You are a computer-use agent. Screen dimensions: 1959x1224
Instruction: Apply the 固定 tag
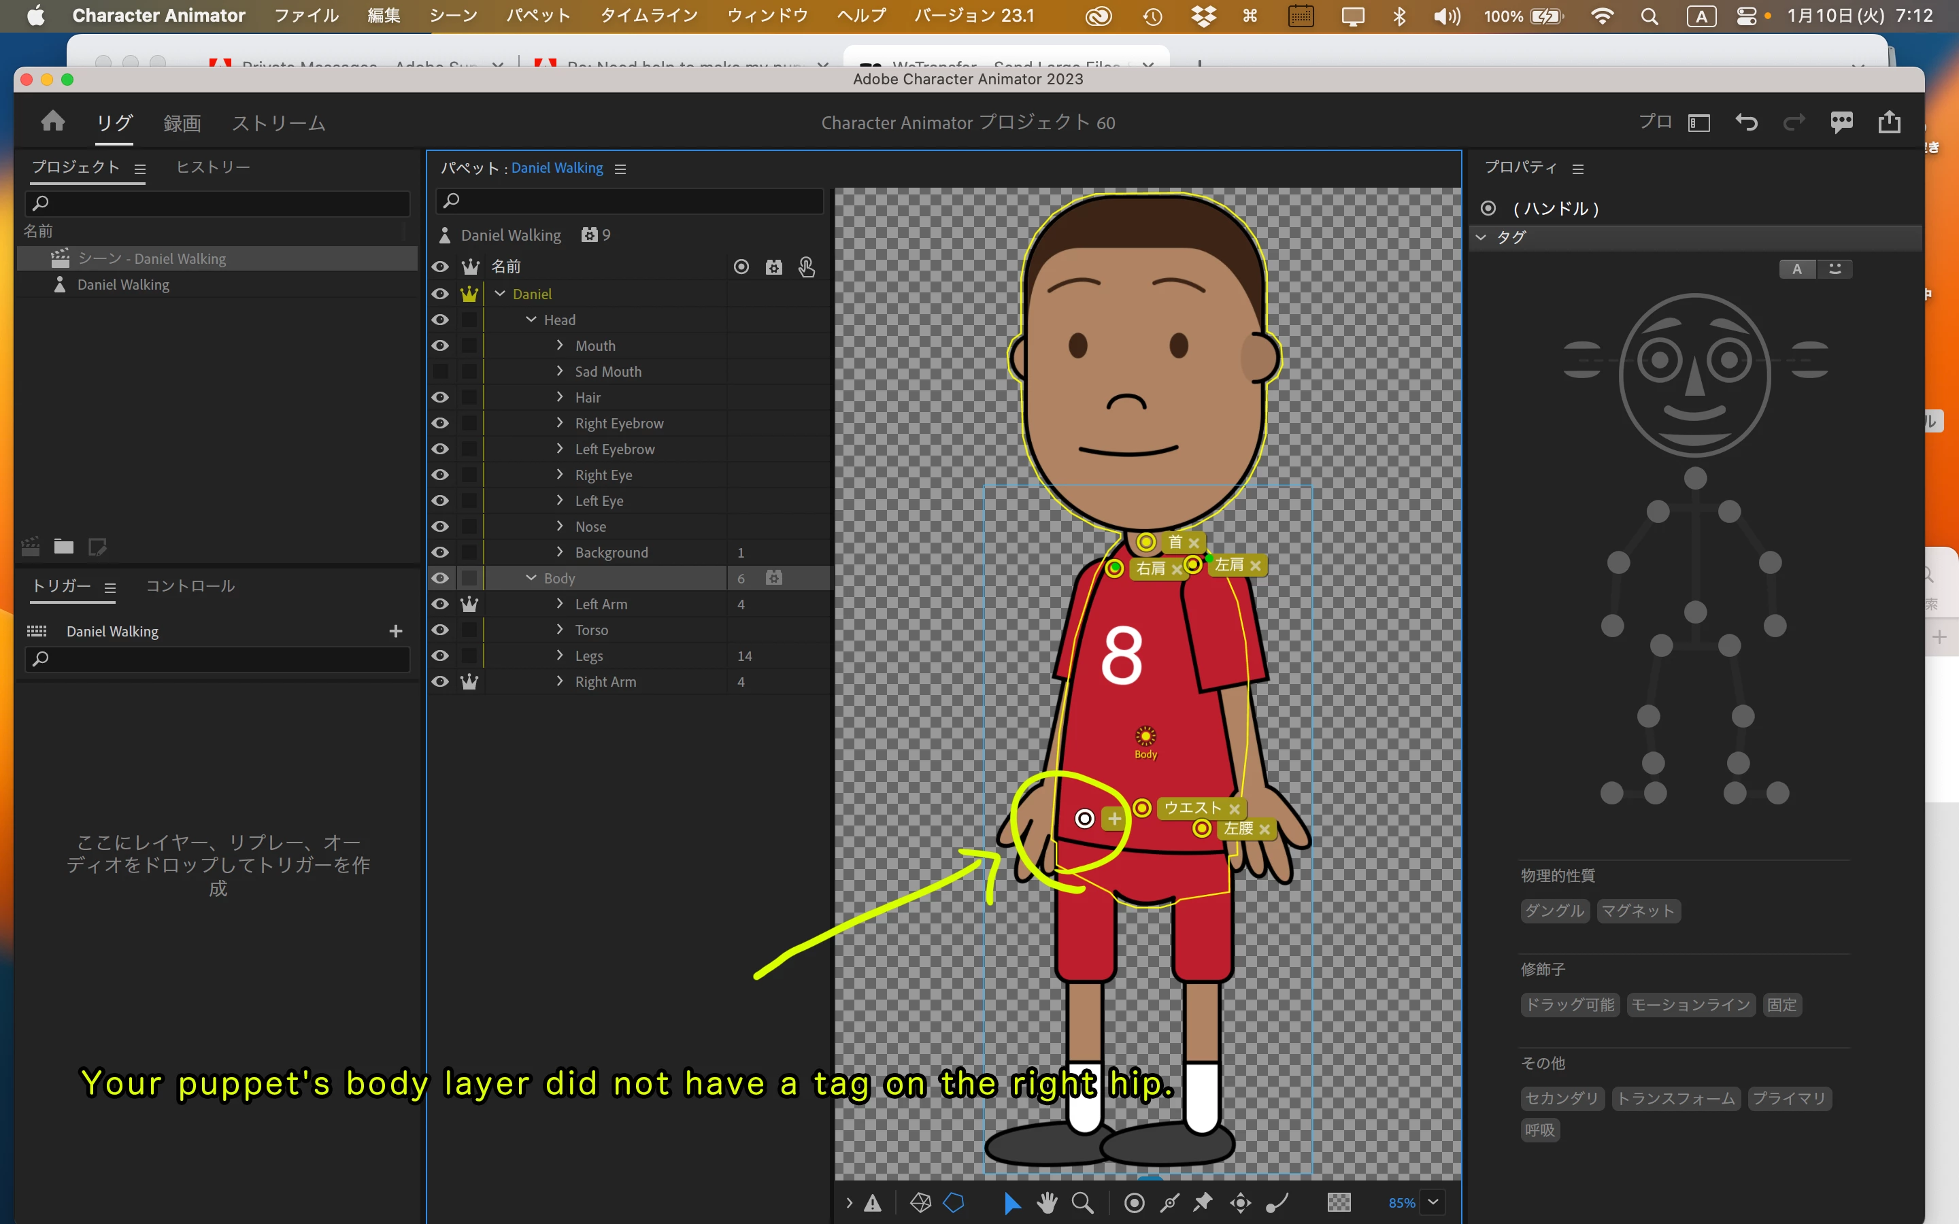[1781, 1004]
